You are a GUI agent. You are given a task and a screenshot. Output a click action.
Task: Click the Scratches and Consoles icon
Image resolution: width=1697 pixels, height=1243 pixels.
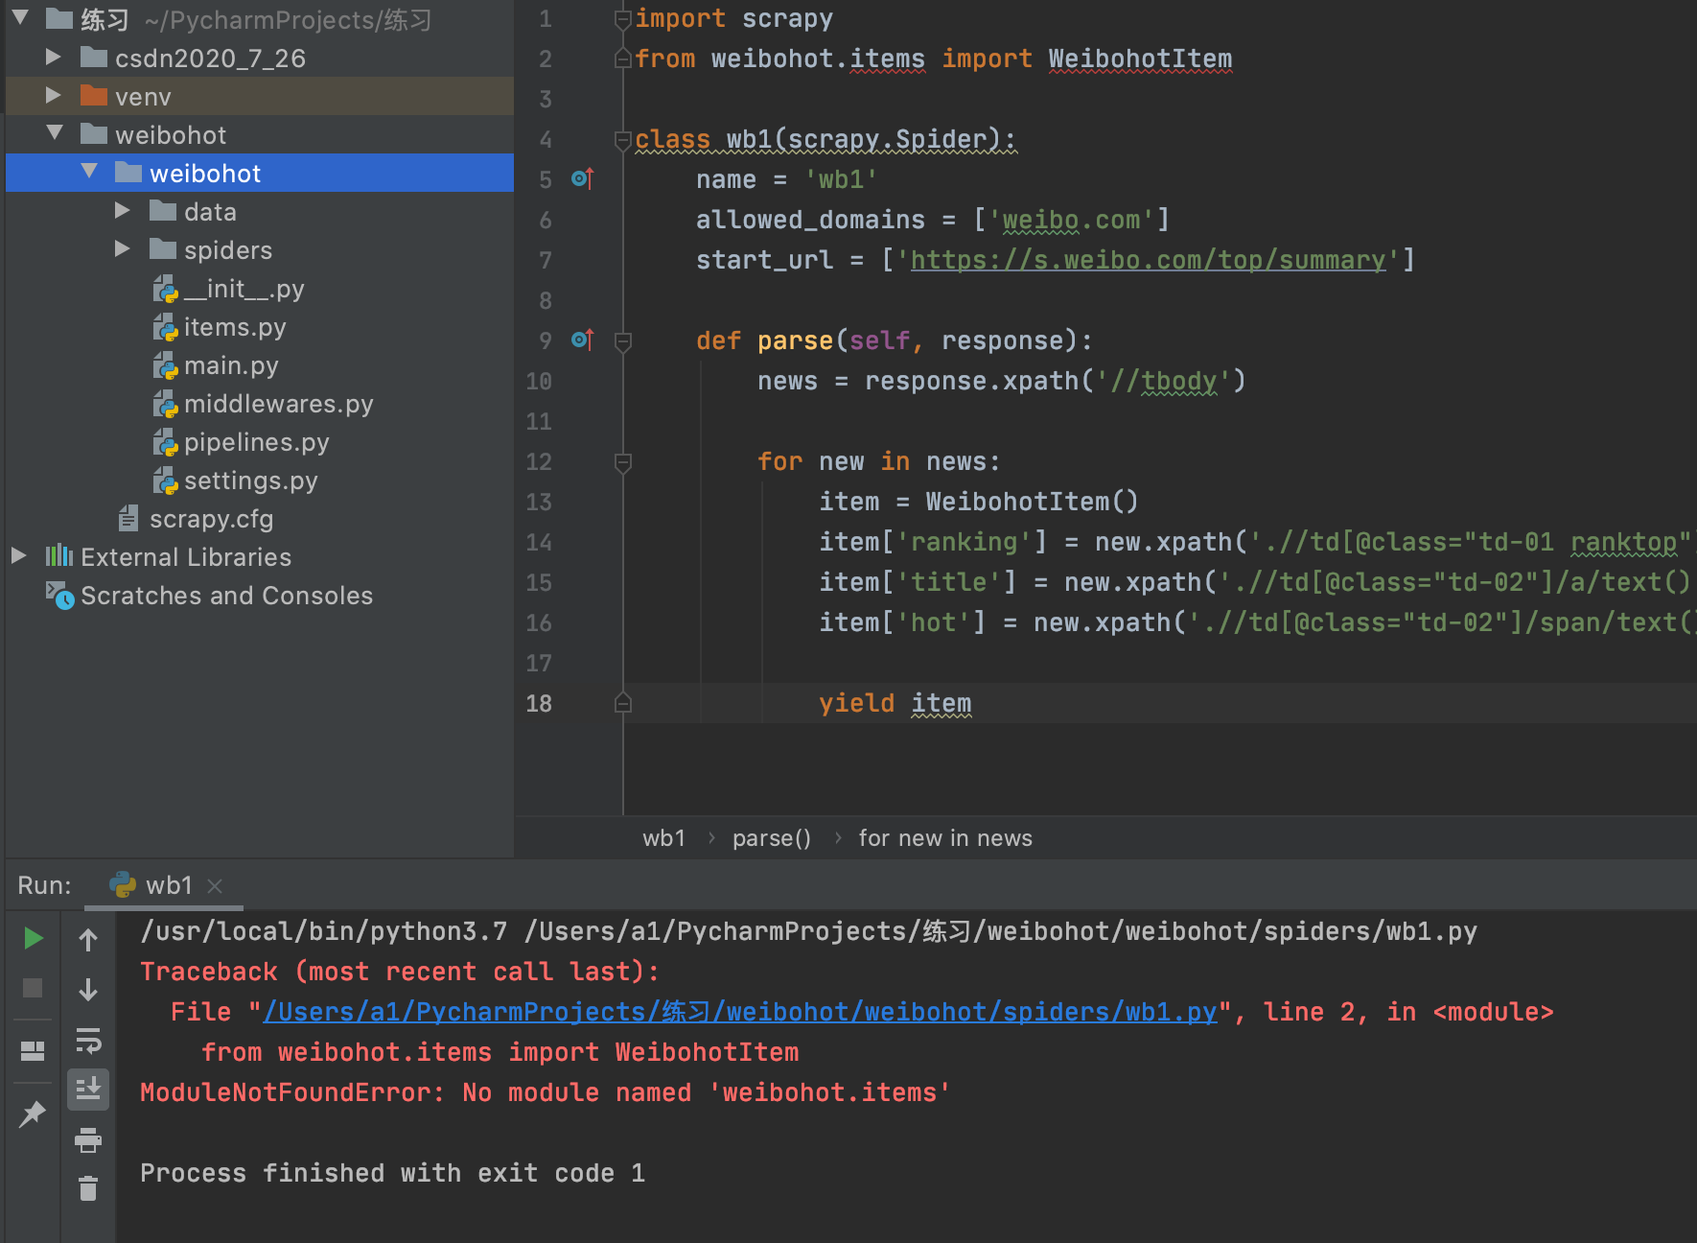59,595
